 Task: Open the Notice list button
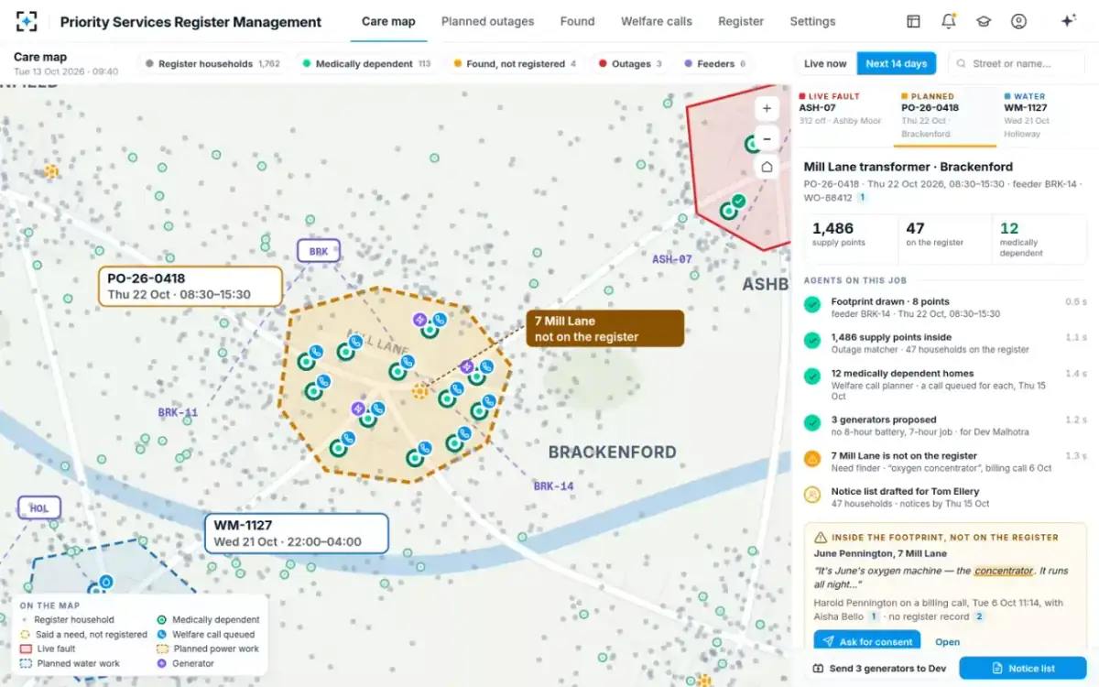tap(1023, 669)
